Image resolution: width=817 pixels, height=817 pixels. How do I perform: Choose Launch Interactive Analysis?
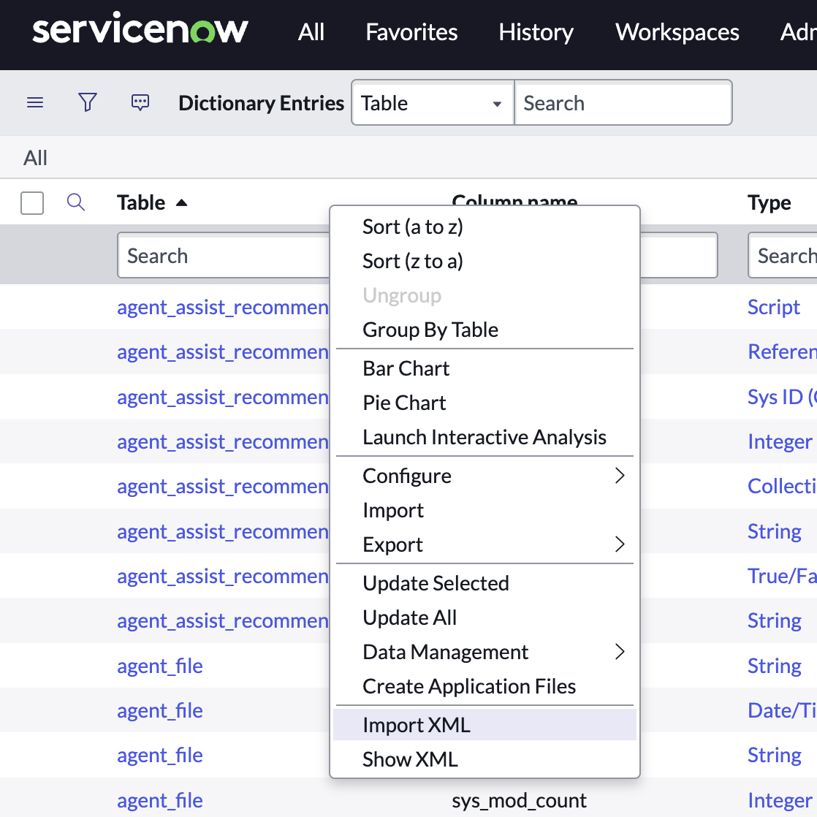pos(484,437)
